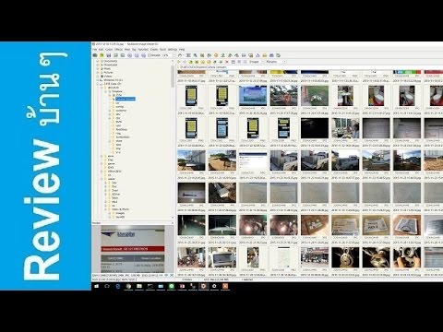Select the Pictures folder in the tree
The image size is (443, 332).
pyautogui.click(x=108, y=72)
